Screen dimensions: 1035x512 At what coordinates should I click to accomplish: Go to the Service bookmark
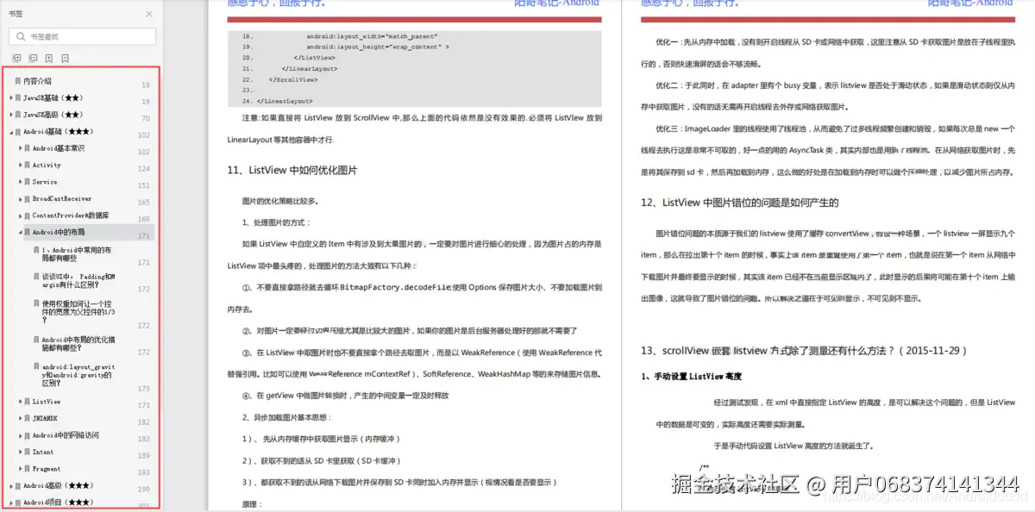45,182
